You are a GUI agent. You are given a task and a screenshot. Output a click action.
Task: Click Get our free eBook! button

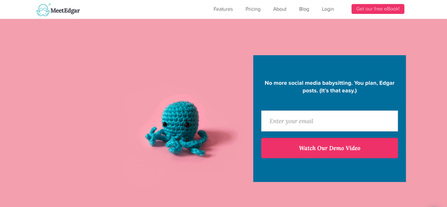coord(378,9)
